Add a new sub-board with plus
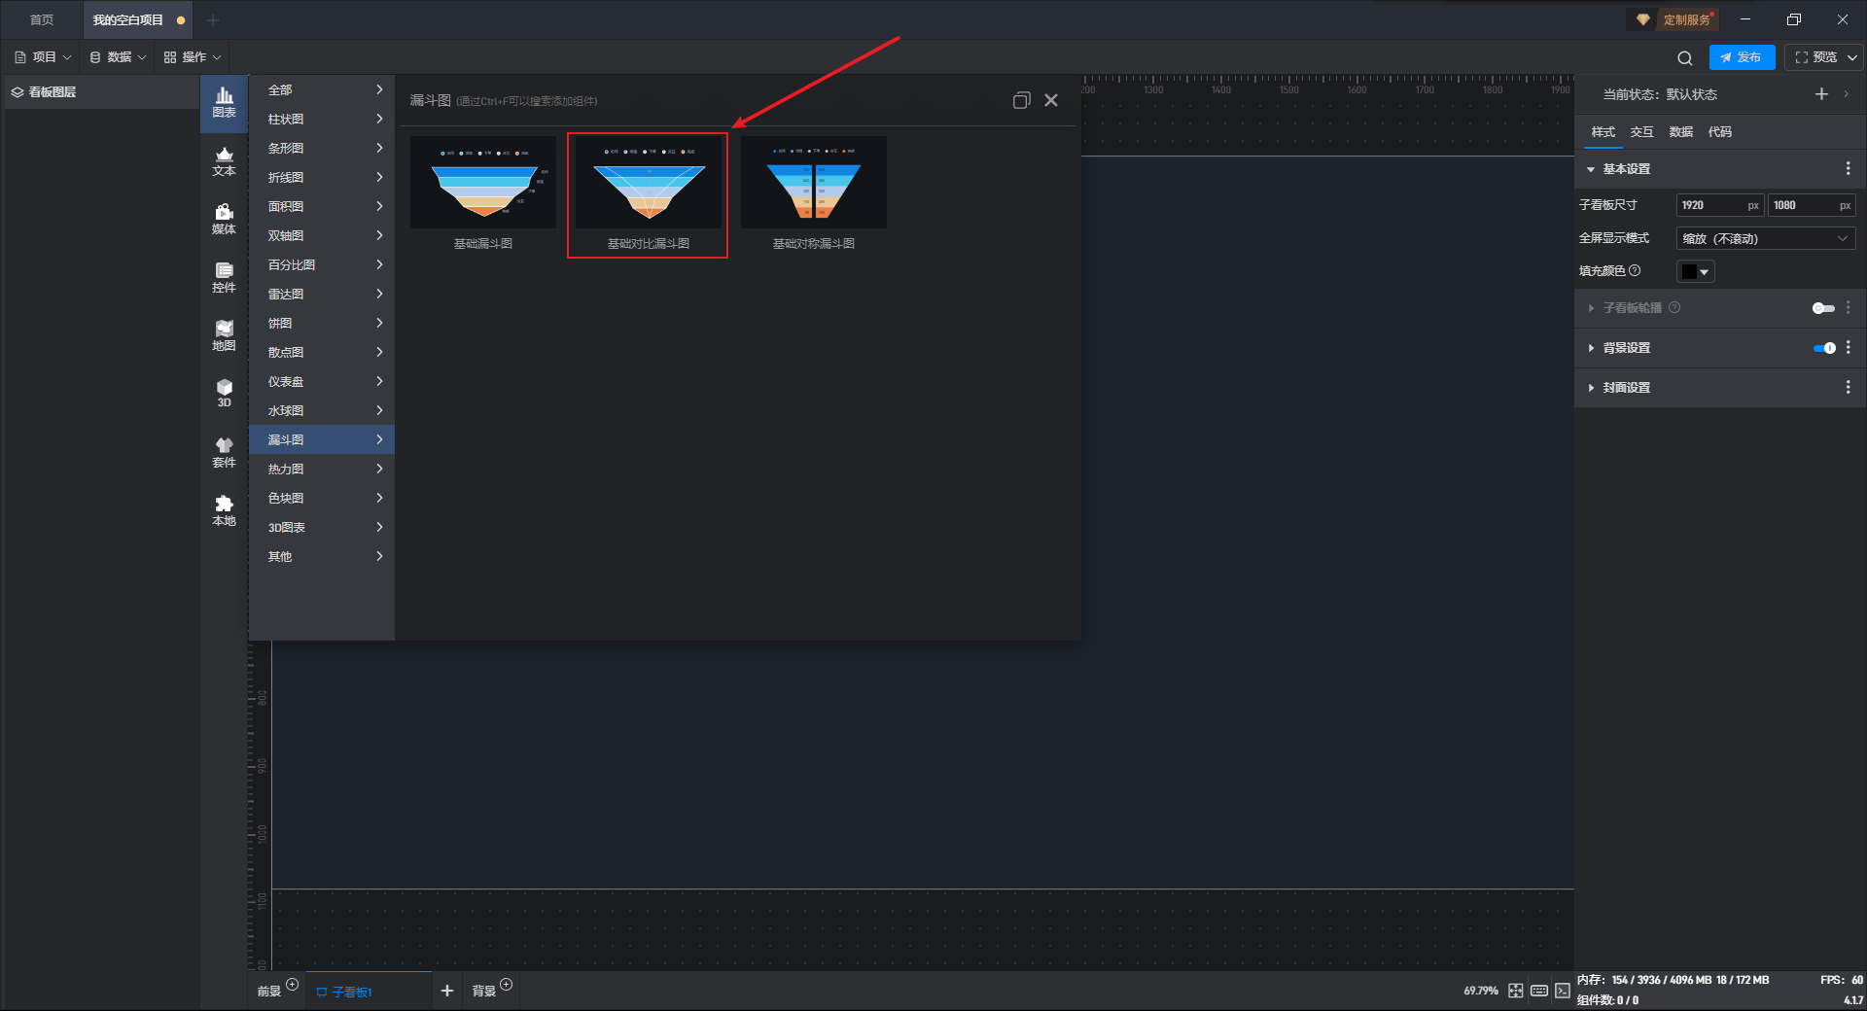The image size is (1867, 1011). (447, 991)
